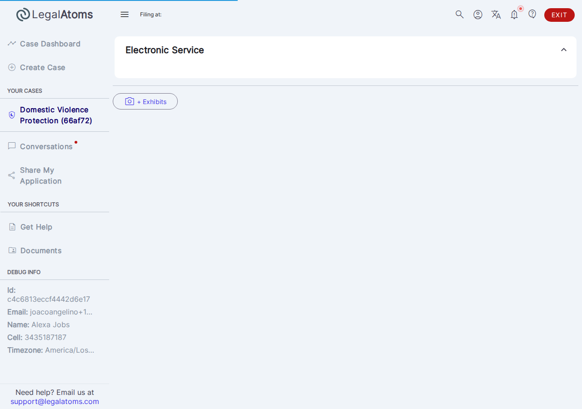The width and height of the screenshot is (582, 409).
Task: Open the Get Help shortcut
Action: (36, 227)
